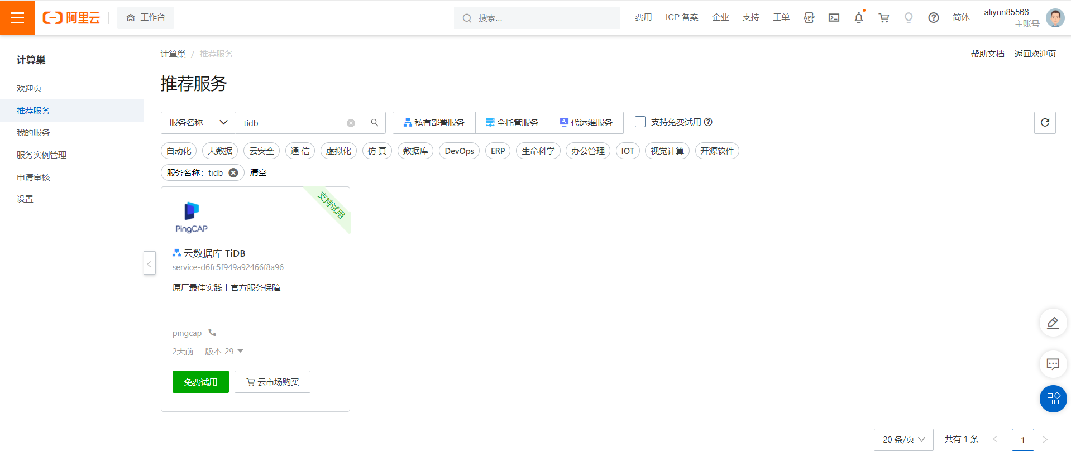Select the 虚拟化 category tag
Image resolution: width=1071 pixels, height=461 pixels.
pyautogui.click(x=338, y=151)
